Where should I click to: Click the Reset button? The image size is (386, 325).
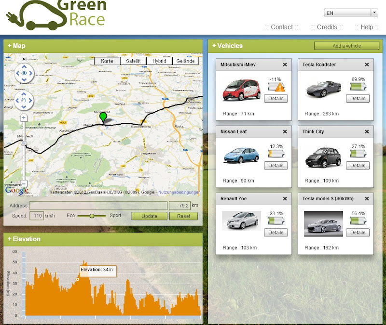[183, 216]
